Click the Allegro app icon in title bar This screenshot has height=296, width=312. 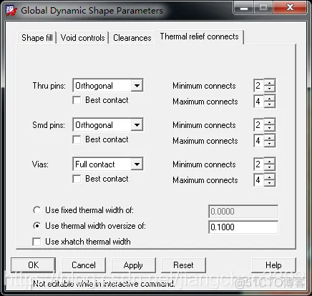coord(11,11)
